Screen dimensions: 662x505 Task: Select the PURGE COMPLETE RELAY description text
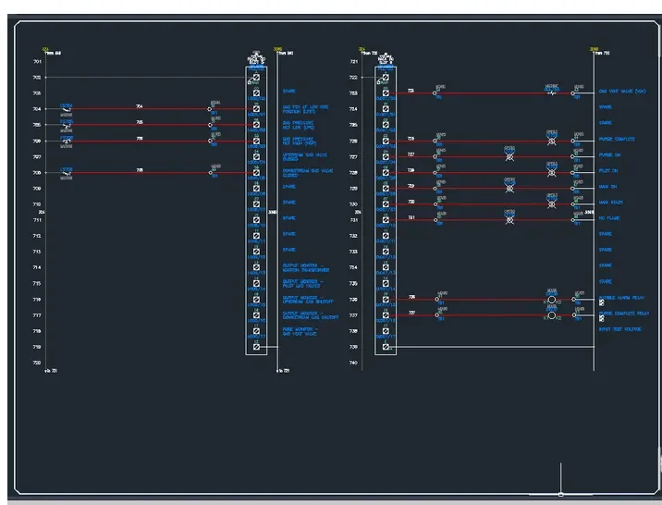(624, 314)
